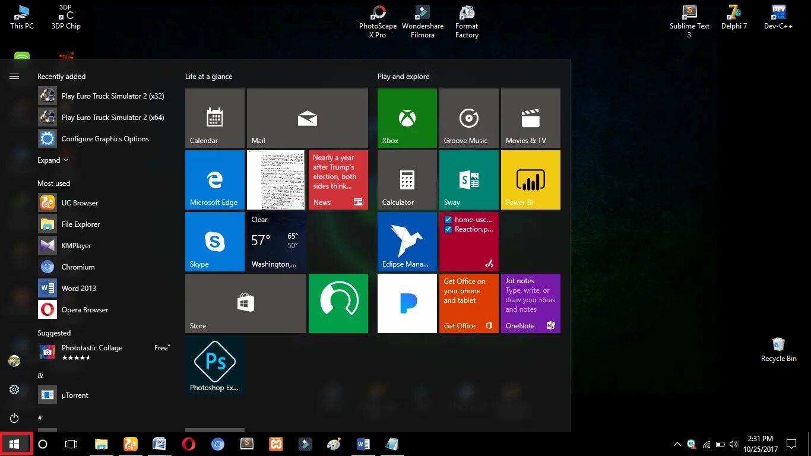Open the photo thumbnail tile beside Edge
Screen dimensions: 811x456
pyautogui.click(x=277, y=180)
